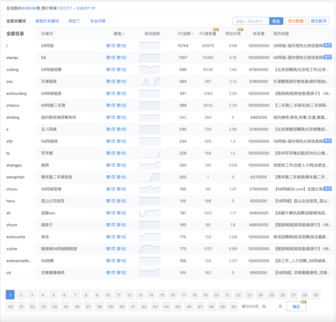Screen dimensions: 336x322
Task: Select current page 1 button
Action: pyautogui.click(x=10, y=295)
